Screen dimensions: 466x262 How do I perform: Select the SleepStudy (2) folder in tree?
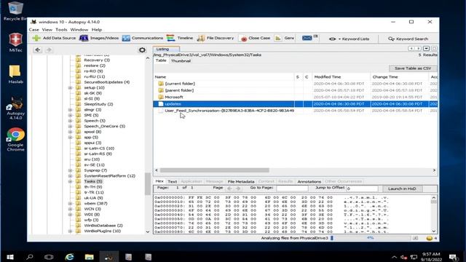(98, 104)
